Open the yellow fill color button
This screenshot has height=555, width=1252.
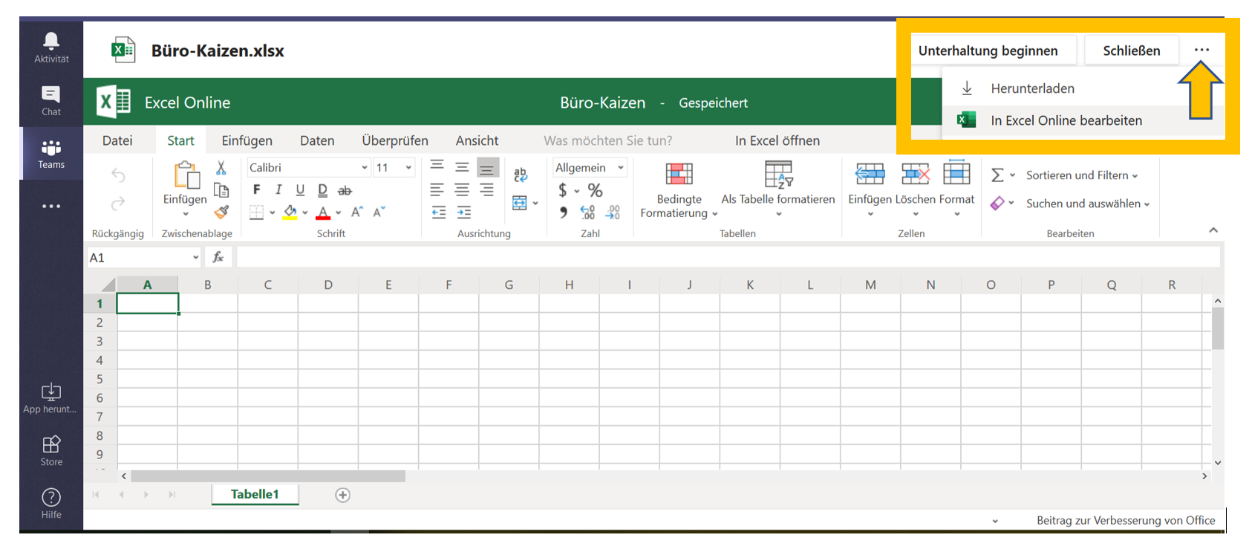[x=290, y=212]
